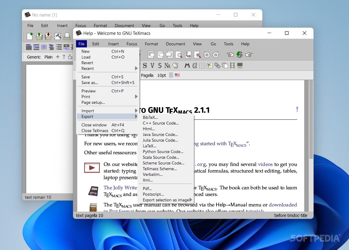
Task: Click the section heading icon in No name window
Action: pyautogui.click(x=29, y=47)
